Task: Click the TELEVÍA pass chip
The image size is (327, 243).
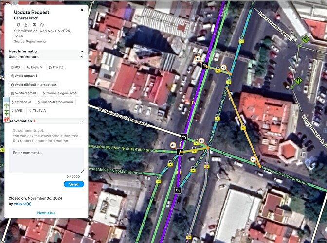Action: point(37,111)
